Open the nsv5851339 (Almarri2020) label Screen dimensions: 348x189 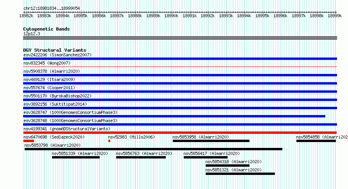80,153
